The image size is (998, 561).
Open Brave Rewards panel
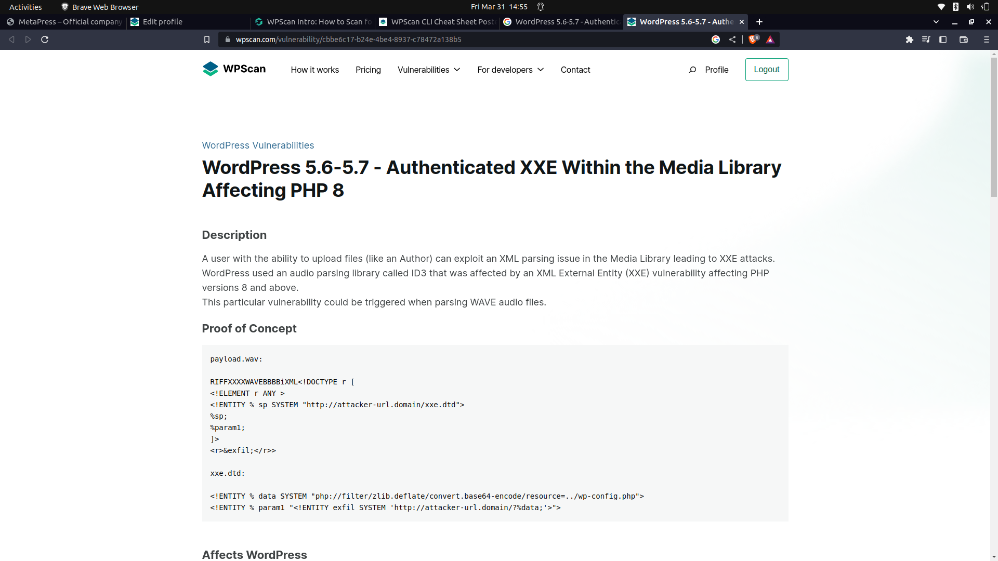pos(770,39)
